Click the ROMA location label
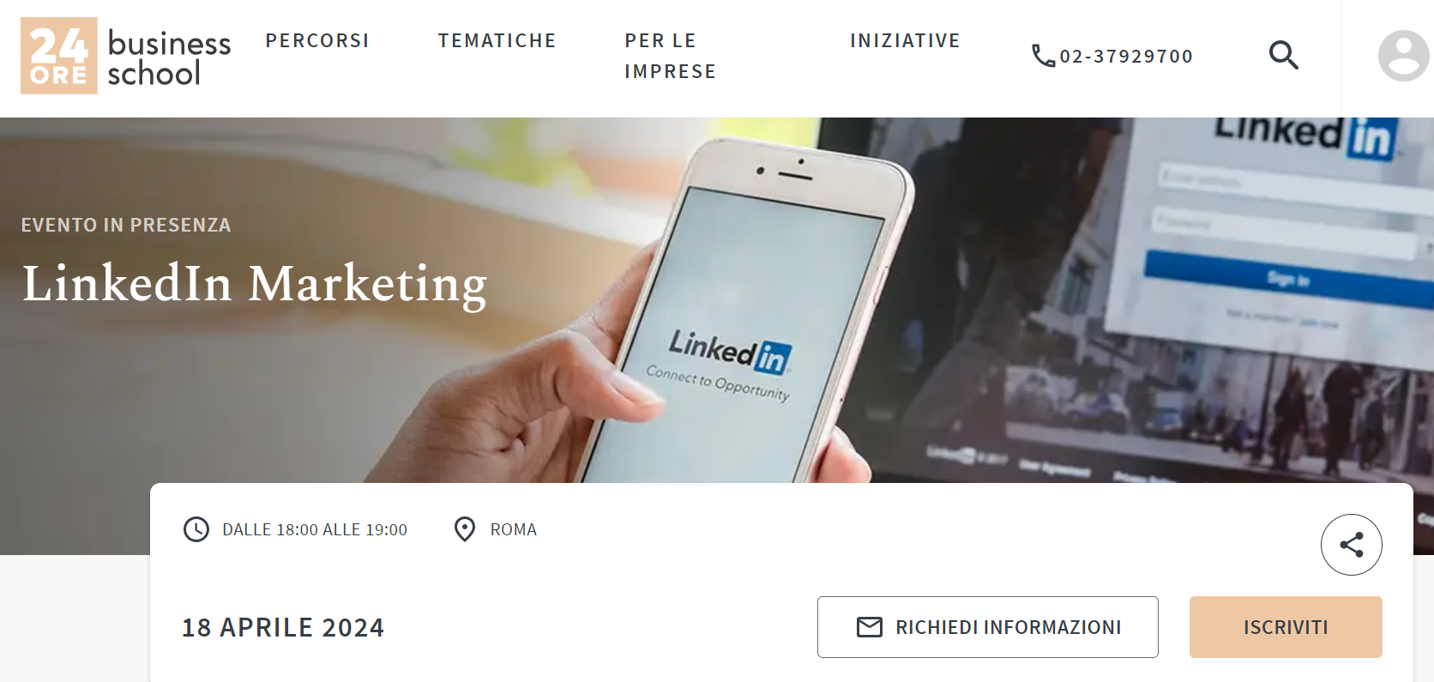The image size is (1434, 682). click(514, 530)
